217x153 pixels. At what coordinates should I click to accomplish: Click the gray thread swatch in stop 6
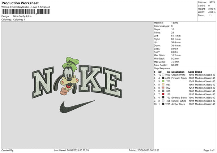click(163, 91)
